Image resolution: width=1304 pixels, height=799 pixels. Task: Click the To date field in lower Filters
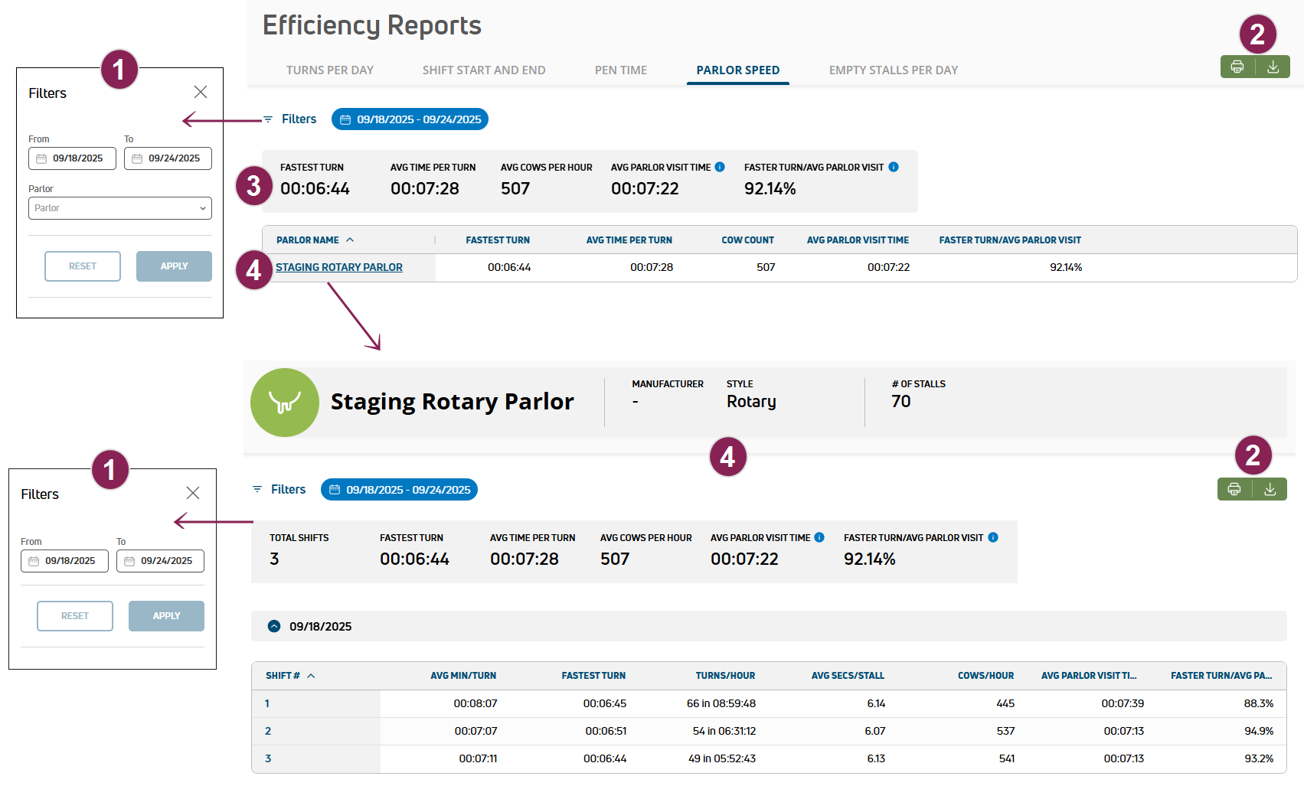click(x=161, y=561)
